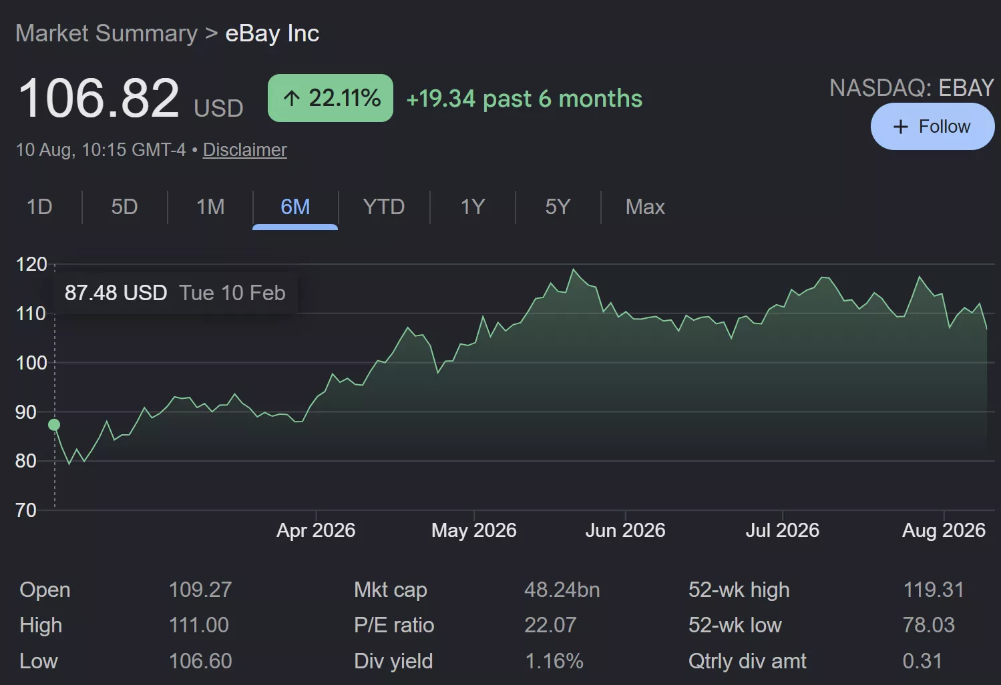Go back to Market Summary breadcrumb
Image resolution: width=1001 pixels, height=685 pixels.
coord(107,33)
